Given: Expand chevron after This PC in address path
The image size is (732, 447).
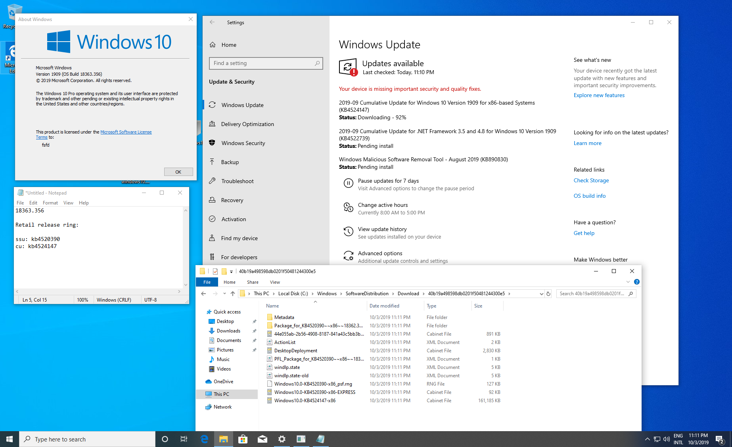Looking at the screenshot, I should point(274,294).
